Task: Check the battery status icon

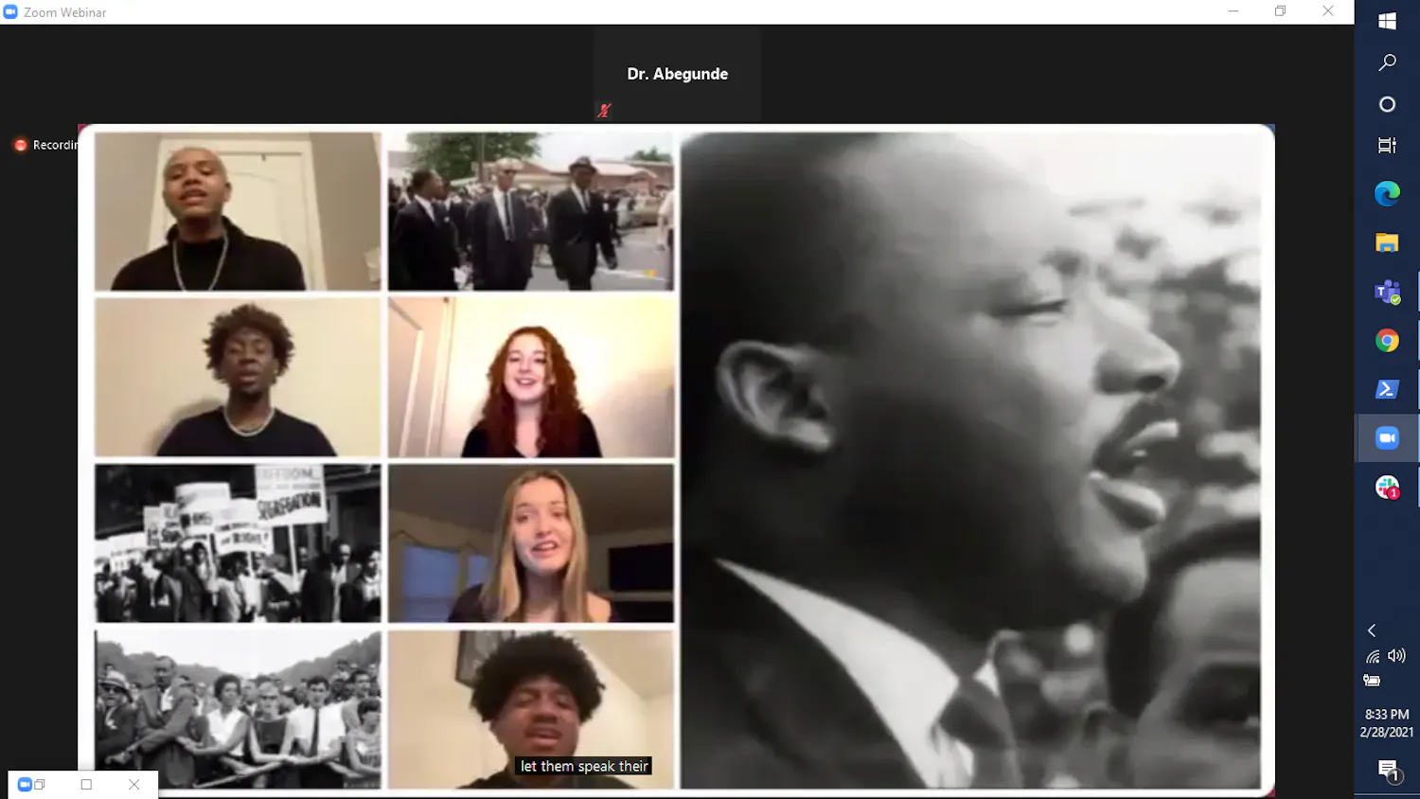Action: click(x=1372, y=681)
